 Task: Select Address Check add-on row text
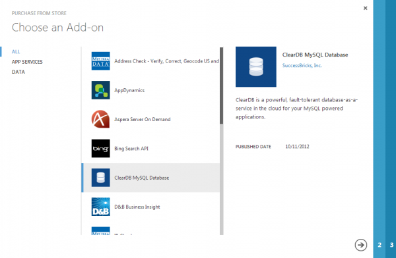coord(166,61)
